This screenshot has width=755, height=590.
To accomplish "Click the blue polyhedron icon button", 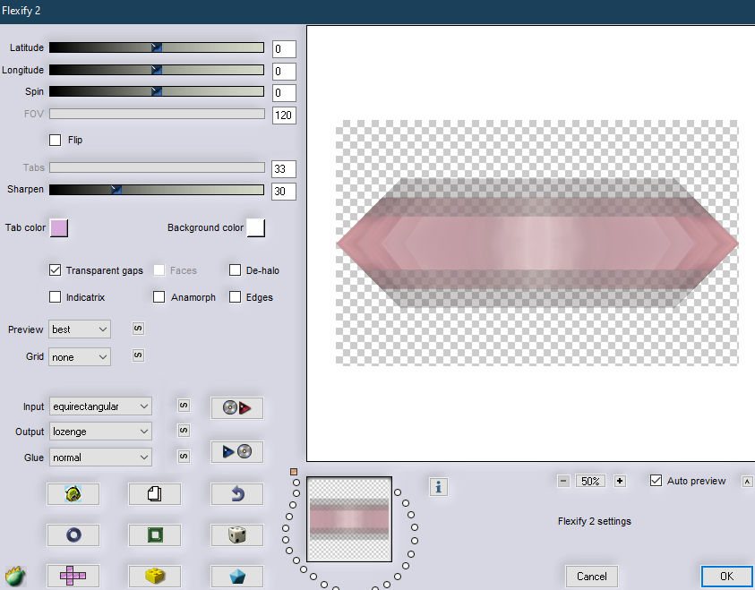I will (237, 576).
